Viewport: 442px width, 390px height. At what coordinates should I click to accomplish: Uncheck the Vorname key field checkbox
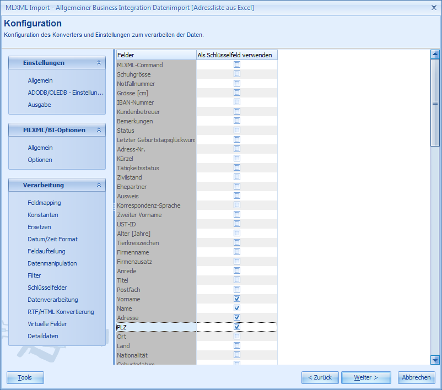point(237,299)
